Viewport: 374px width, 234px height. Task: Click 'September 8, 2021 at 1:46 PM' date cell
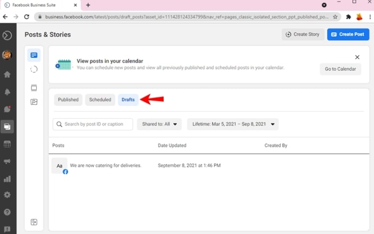pos(189,165)
